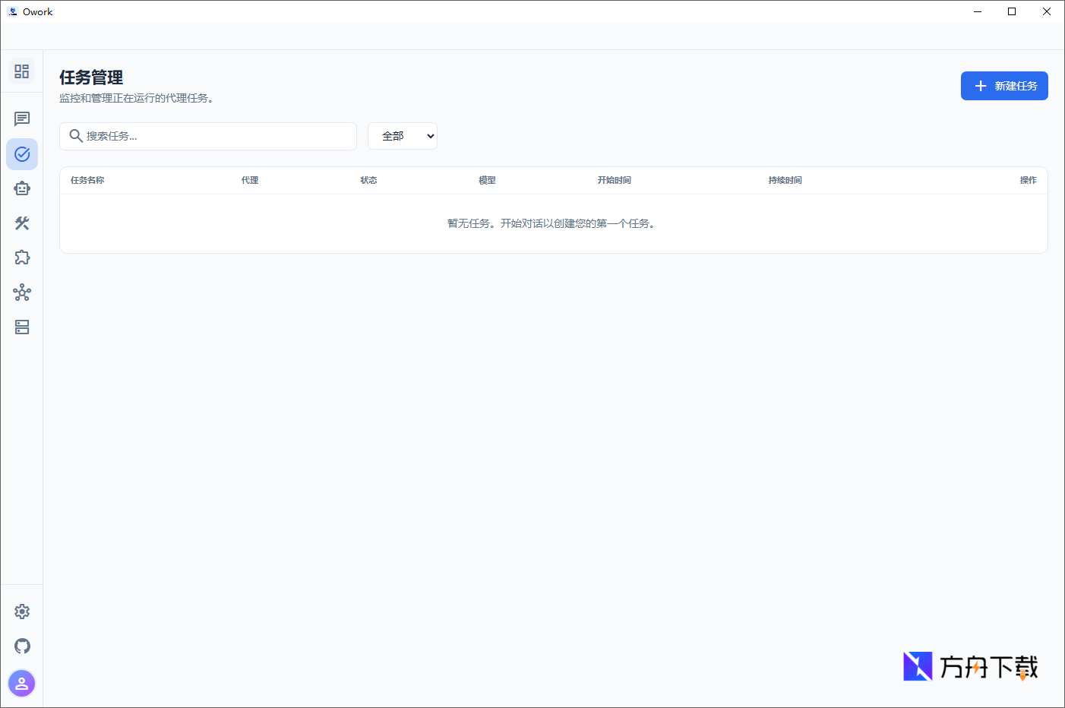
Task: Click the 持续时间 column header
Action: click(x=785, y=181)
